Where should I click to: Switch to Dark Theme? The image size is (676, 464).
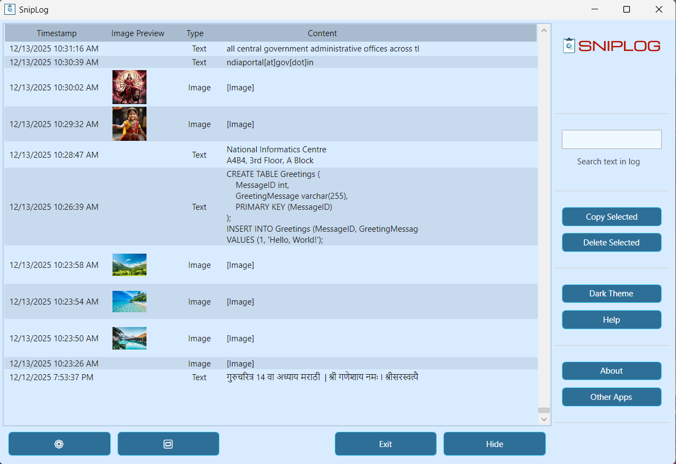pyautogui.click(x=612, y=294)
